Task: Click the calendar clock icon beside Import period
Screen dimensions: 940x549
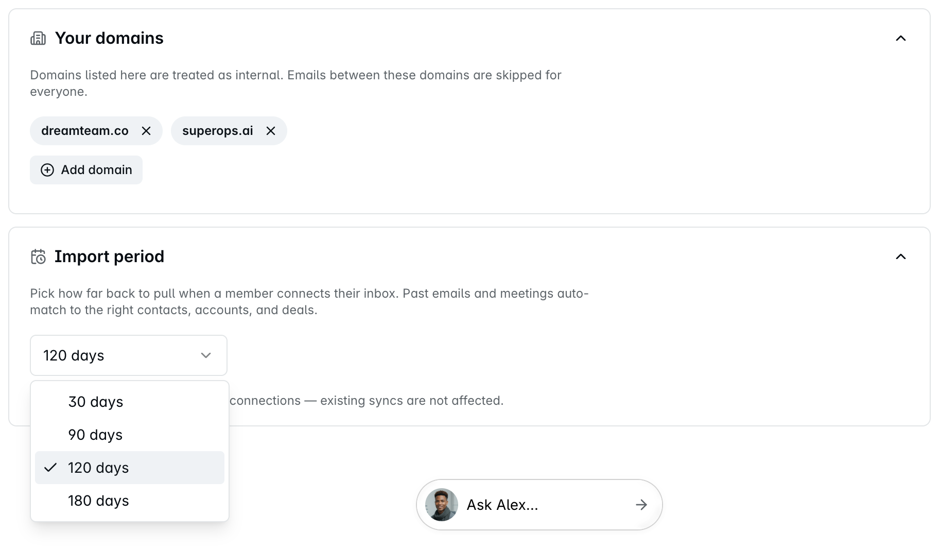Action: [x=38, y=256]
